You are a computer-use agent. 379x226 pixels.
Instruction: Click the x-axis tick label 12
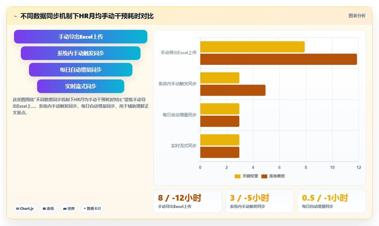(x=359, y=167)
